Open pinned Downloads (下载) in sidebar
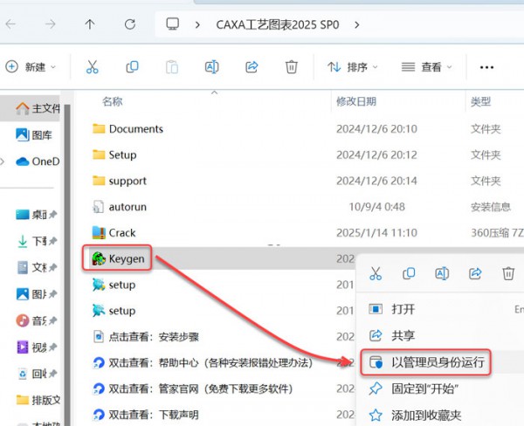524x426 pixels. point(36,241)
